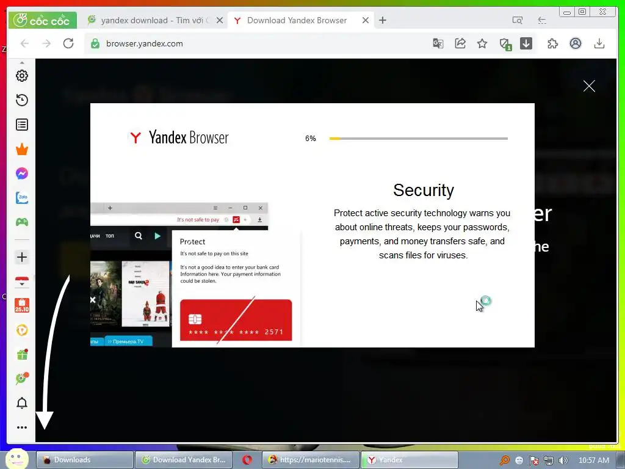Reload the current page

click(68, 43)
